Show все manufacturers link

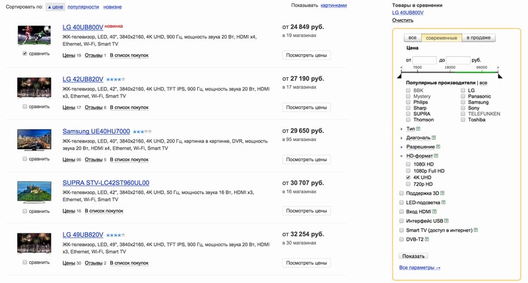pos(483,82)
